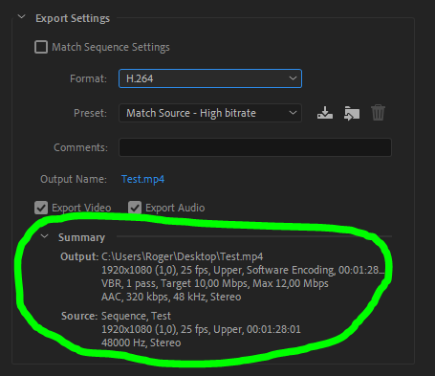This screenshot has width=435, height=376.
Task: Uncheck the Export Video checkbox
Action: 41,208
